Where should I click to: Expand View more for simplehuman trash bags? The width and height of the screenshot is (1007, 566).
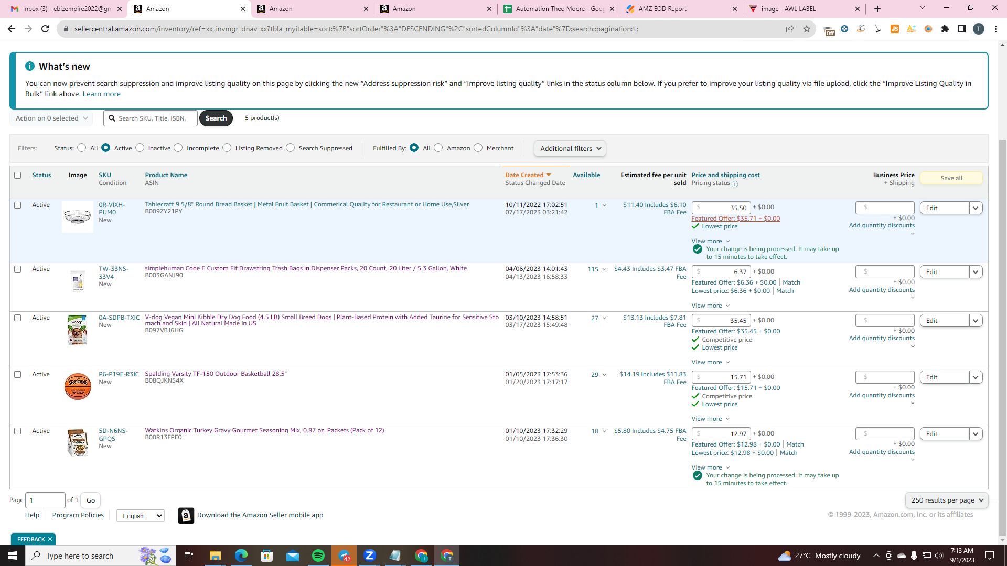pyautogui.click(x=711, y=306)
